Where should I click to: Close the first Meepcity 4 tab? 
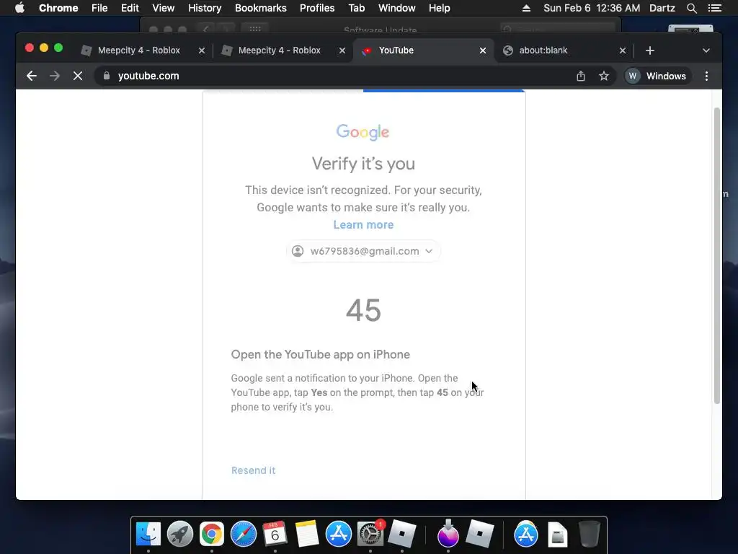[202, 50]
